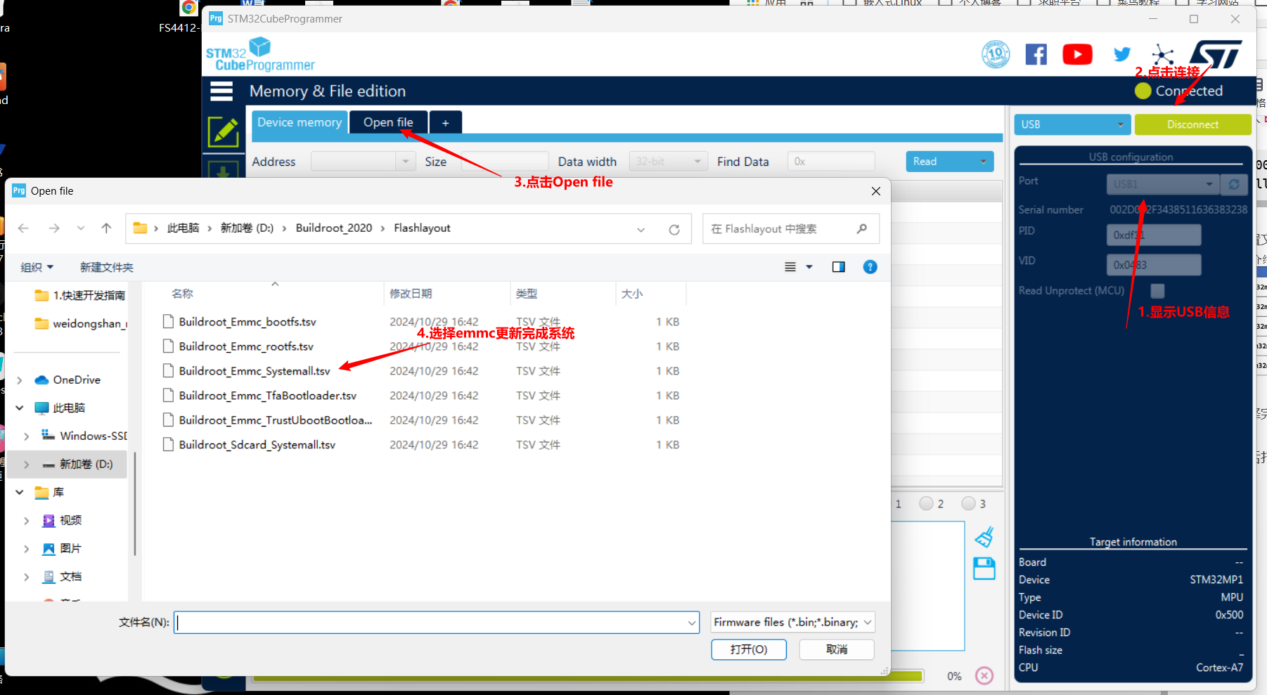Click the 10-year anniversary badge icon
1267x695 pixels.
[996, 54]
